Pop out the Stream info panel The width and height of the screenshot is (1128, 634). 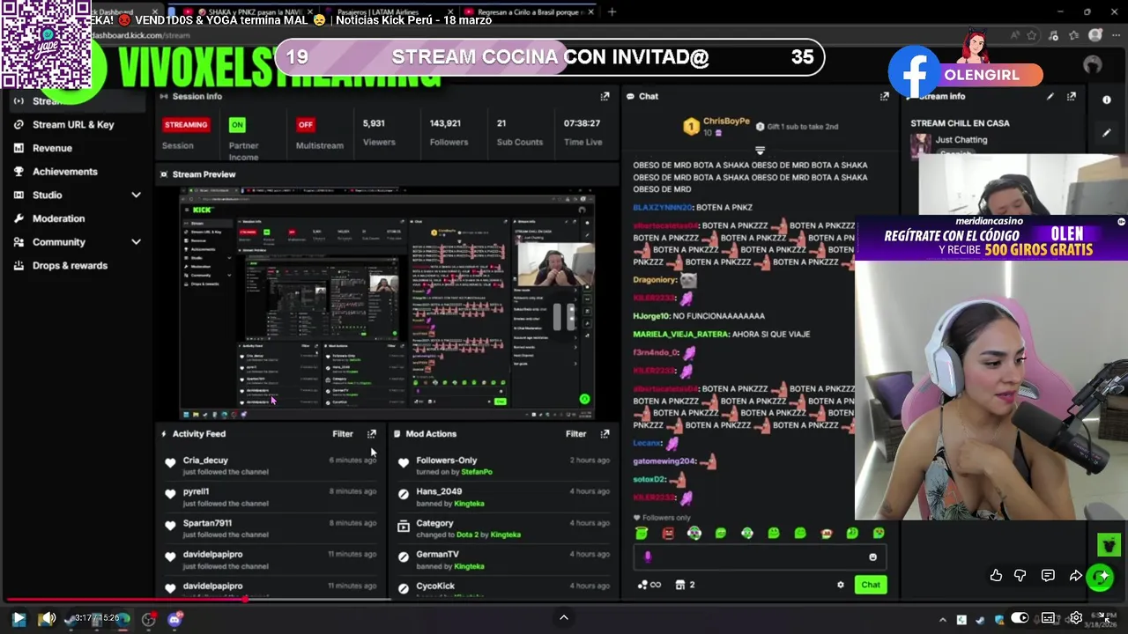[x=1071, y=96]
